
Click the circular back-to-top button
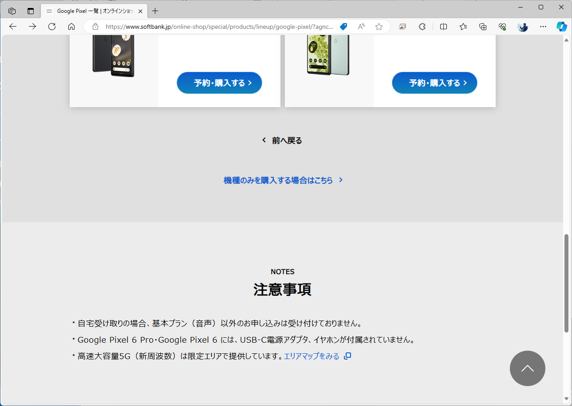tap(527, 368)
